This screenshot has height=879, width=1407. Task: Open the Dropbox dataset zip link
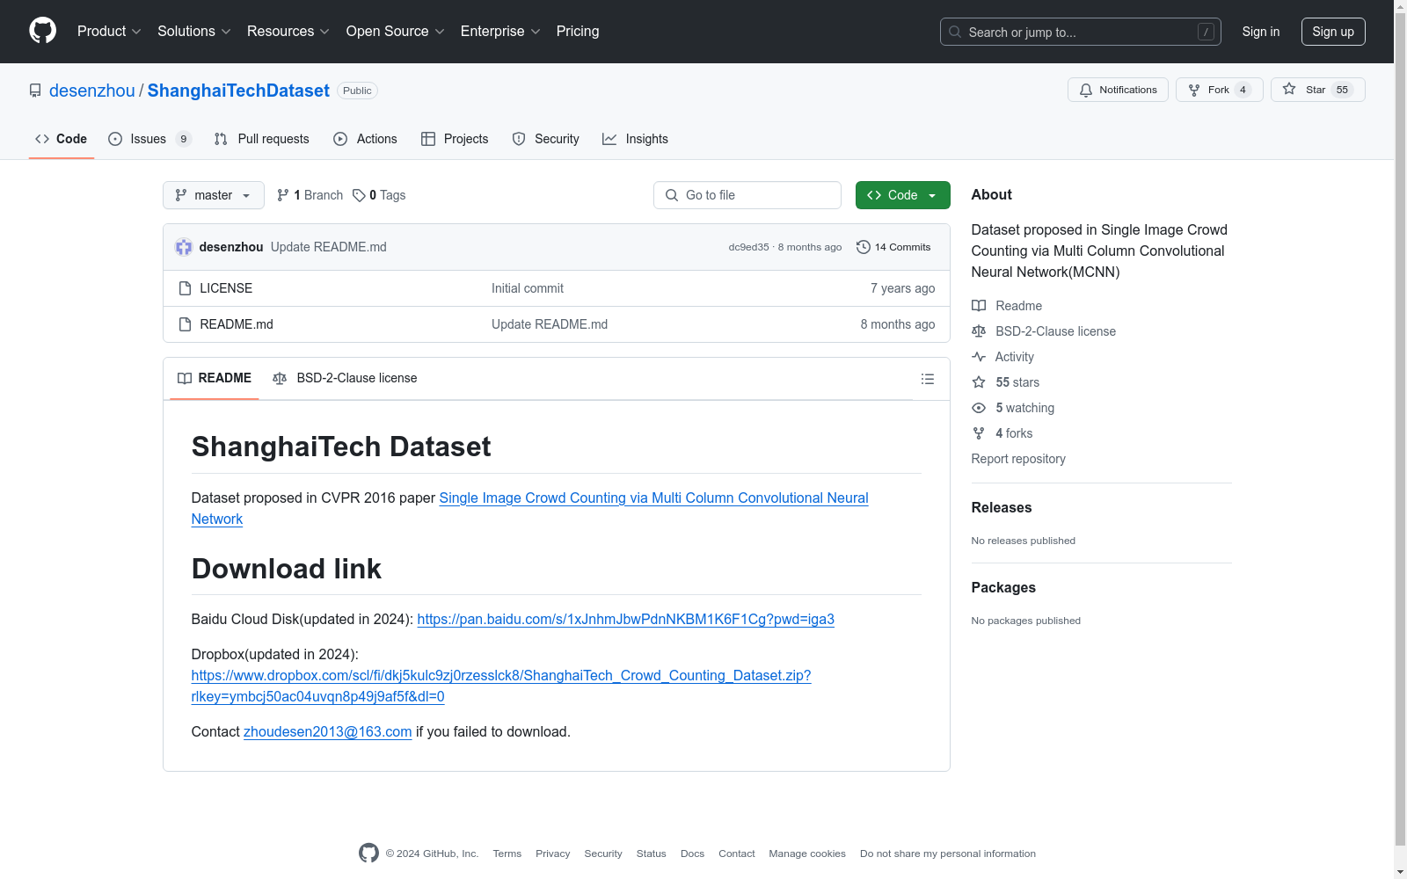[501, 686]
